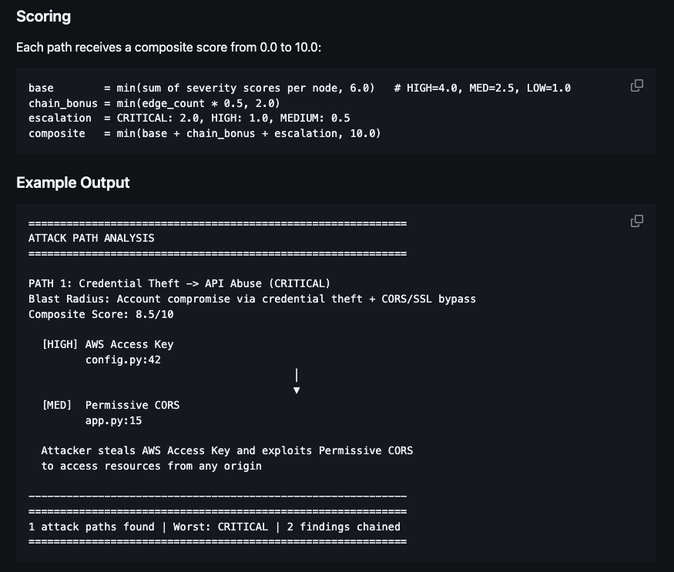This screenshot has height=572, width=674.
Task: Click the '1 attack paths found' summary line
Action: [214, 527]
